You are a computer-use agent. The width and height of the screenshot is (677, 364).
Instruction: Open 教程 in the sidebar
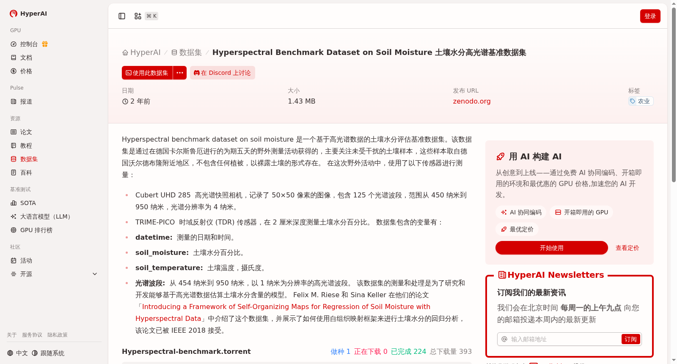click(x=54, y=145)
